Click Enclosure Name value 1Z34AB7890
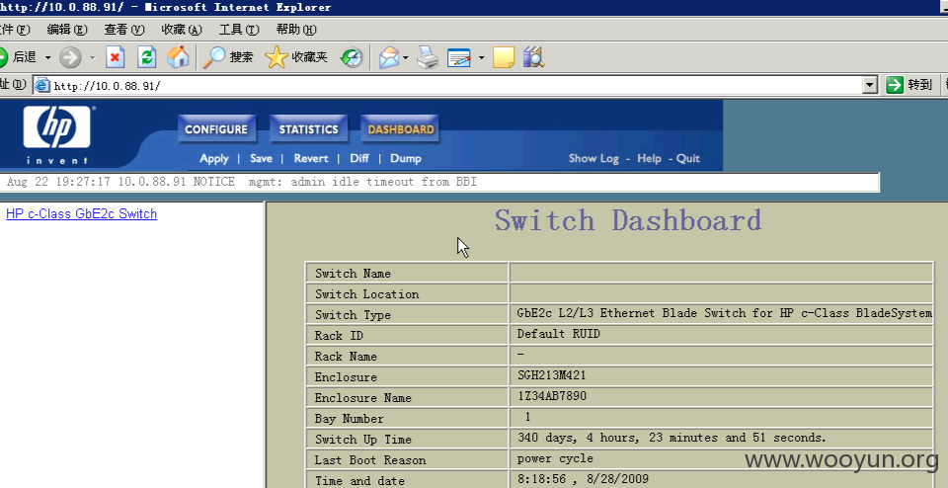This screenshot has width=948, height=488. point(552,396)
